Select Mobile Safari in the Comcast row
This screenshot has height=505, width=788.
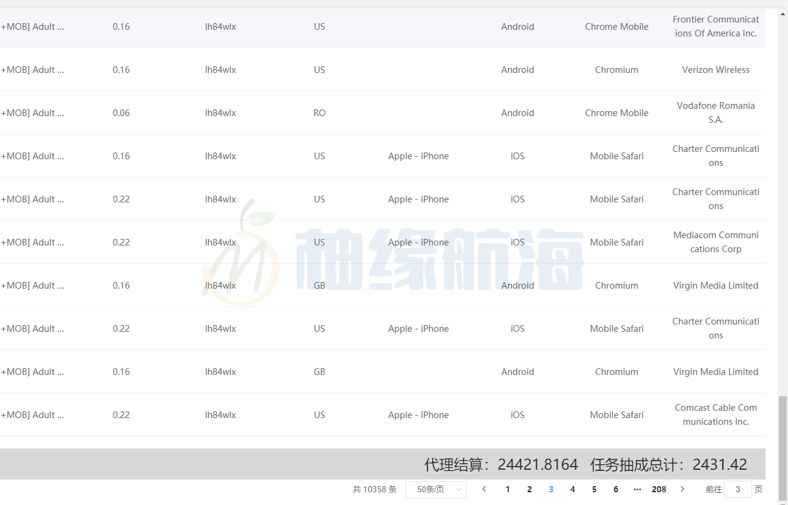pos(617,415)
